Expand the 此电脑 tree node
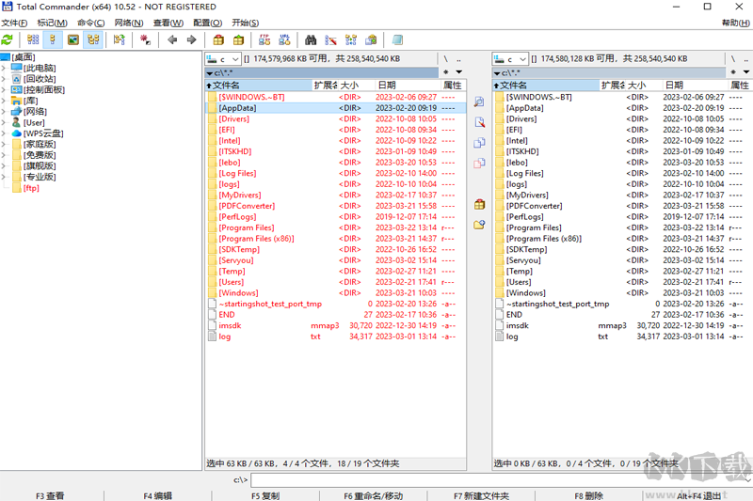 tap(5, 69)
